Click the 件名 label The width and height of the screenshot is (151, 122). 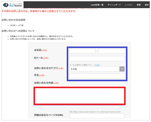pos(39,75)
